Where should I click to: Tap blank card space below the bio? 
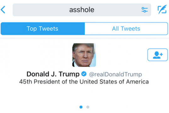(x=84, y=94)
